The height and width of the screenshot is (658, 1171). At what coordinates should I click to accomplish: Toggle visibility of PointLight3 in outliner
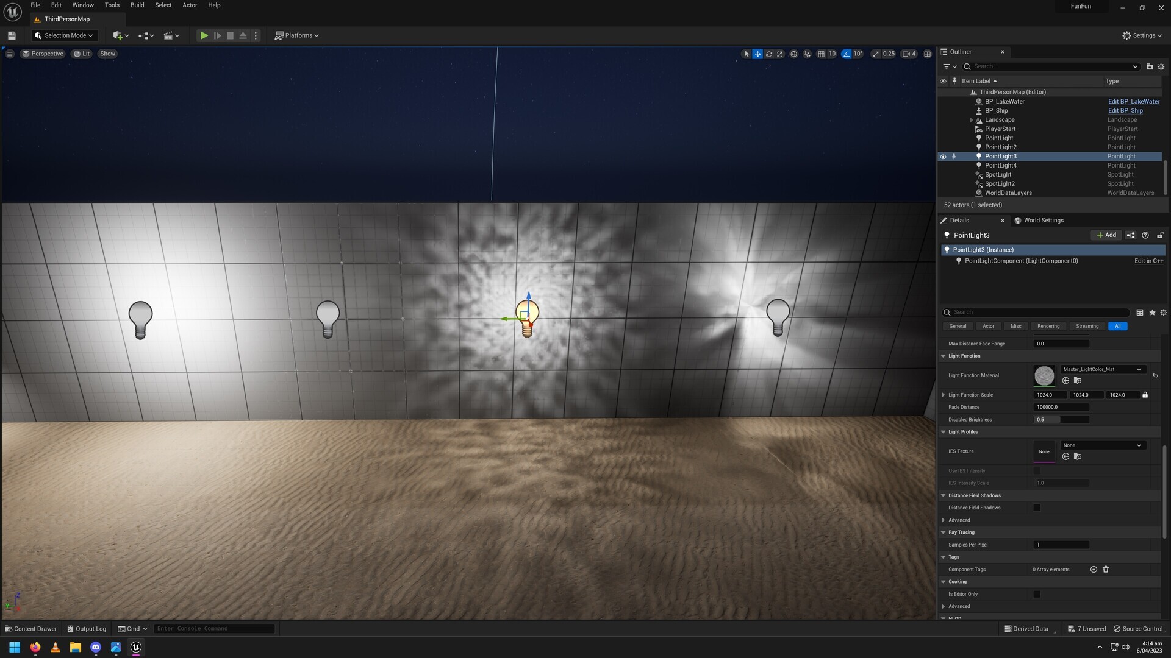click(x=943, y=157)
